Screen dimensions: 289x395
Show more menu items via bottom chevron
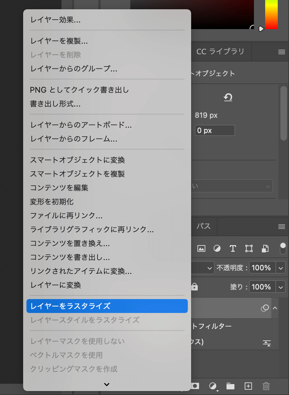(x=107, y=384)
